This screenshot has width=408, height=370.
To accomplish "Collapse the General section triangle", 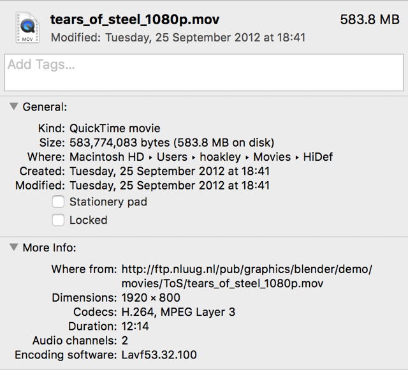I will (13, 107).
